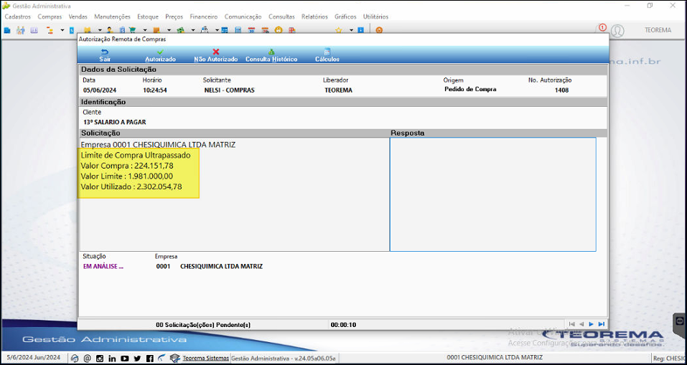The width and height of the screenshot is (687, 365).
Task: Click the @ email icon in the status bar
Action: (x=87, y=358)
